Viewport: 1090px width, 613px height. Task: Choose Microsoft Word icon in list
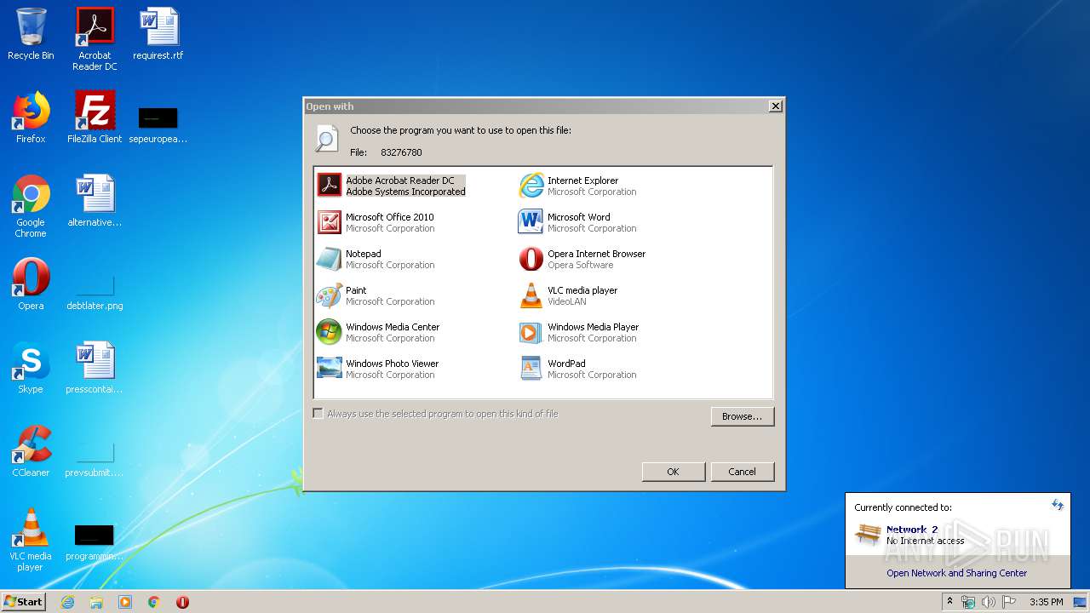(531, 221)
